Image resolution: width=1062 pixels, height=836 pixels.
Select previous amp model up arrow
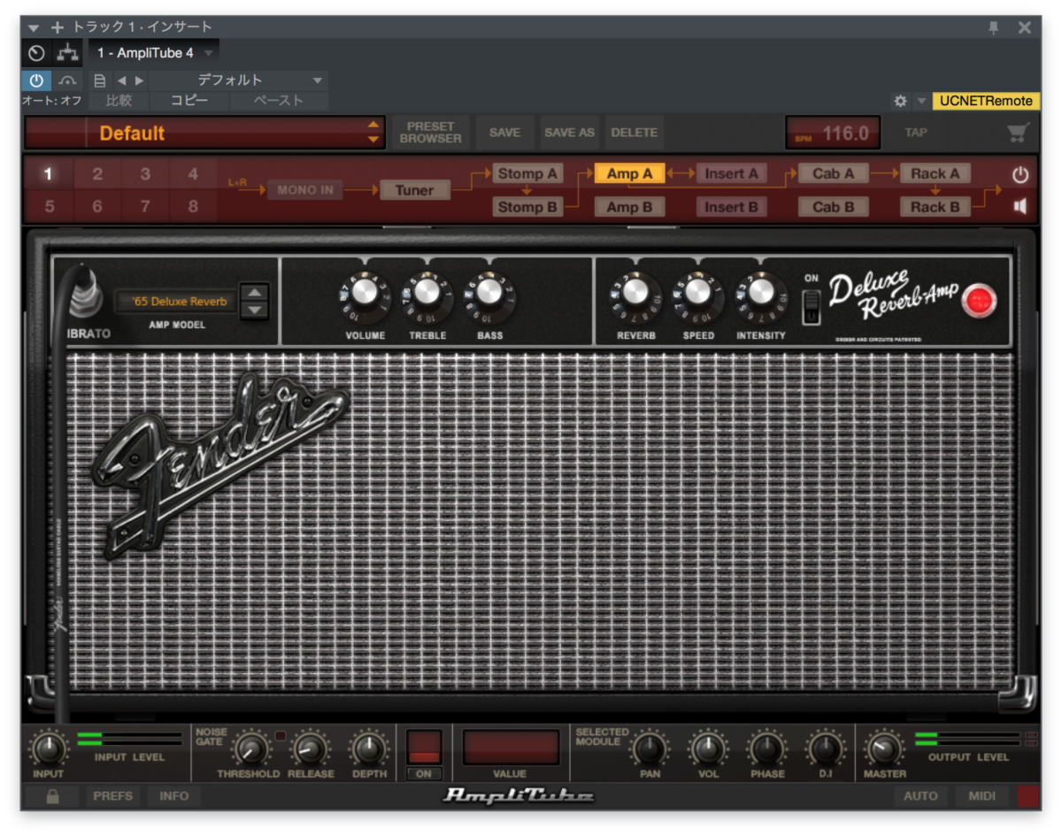(x=254, y=294)
